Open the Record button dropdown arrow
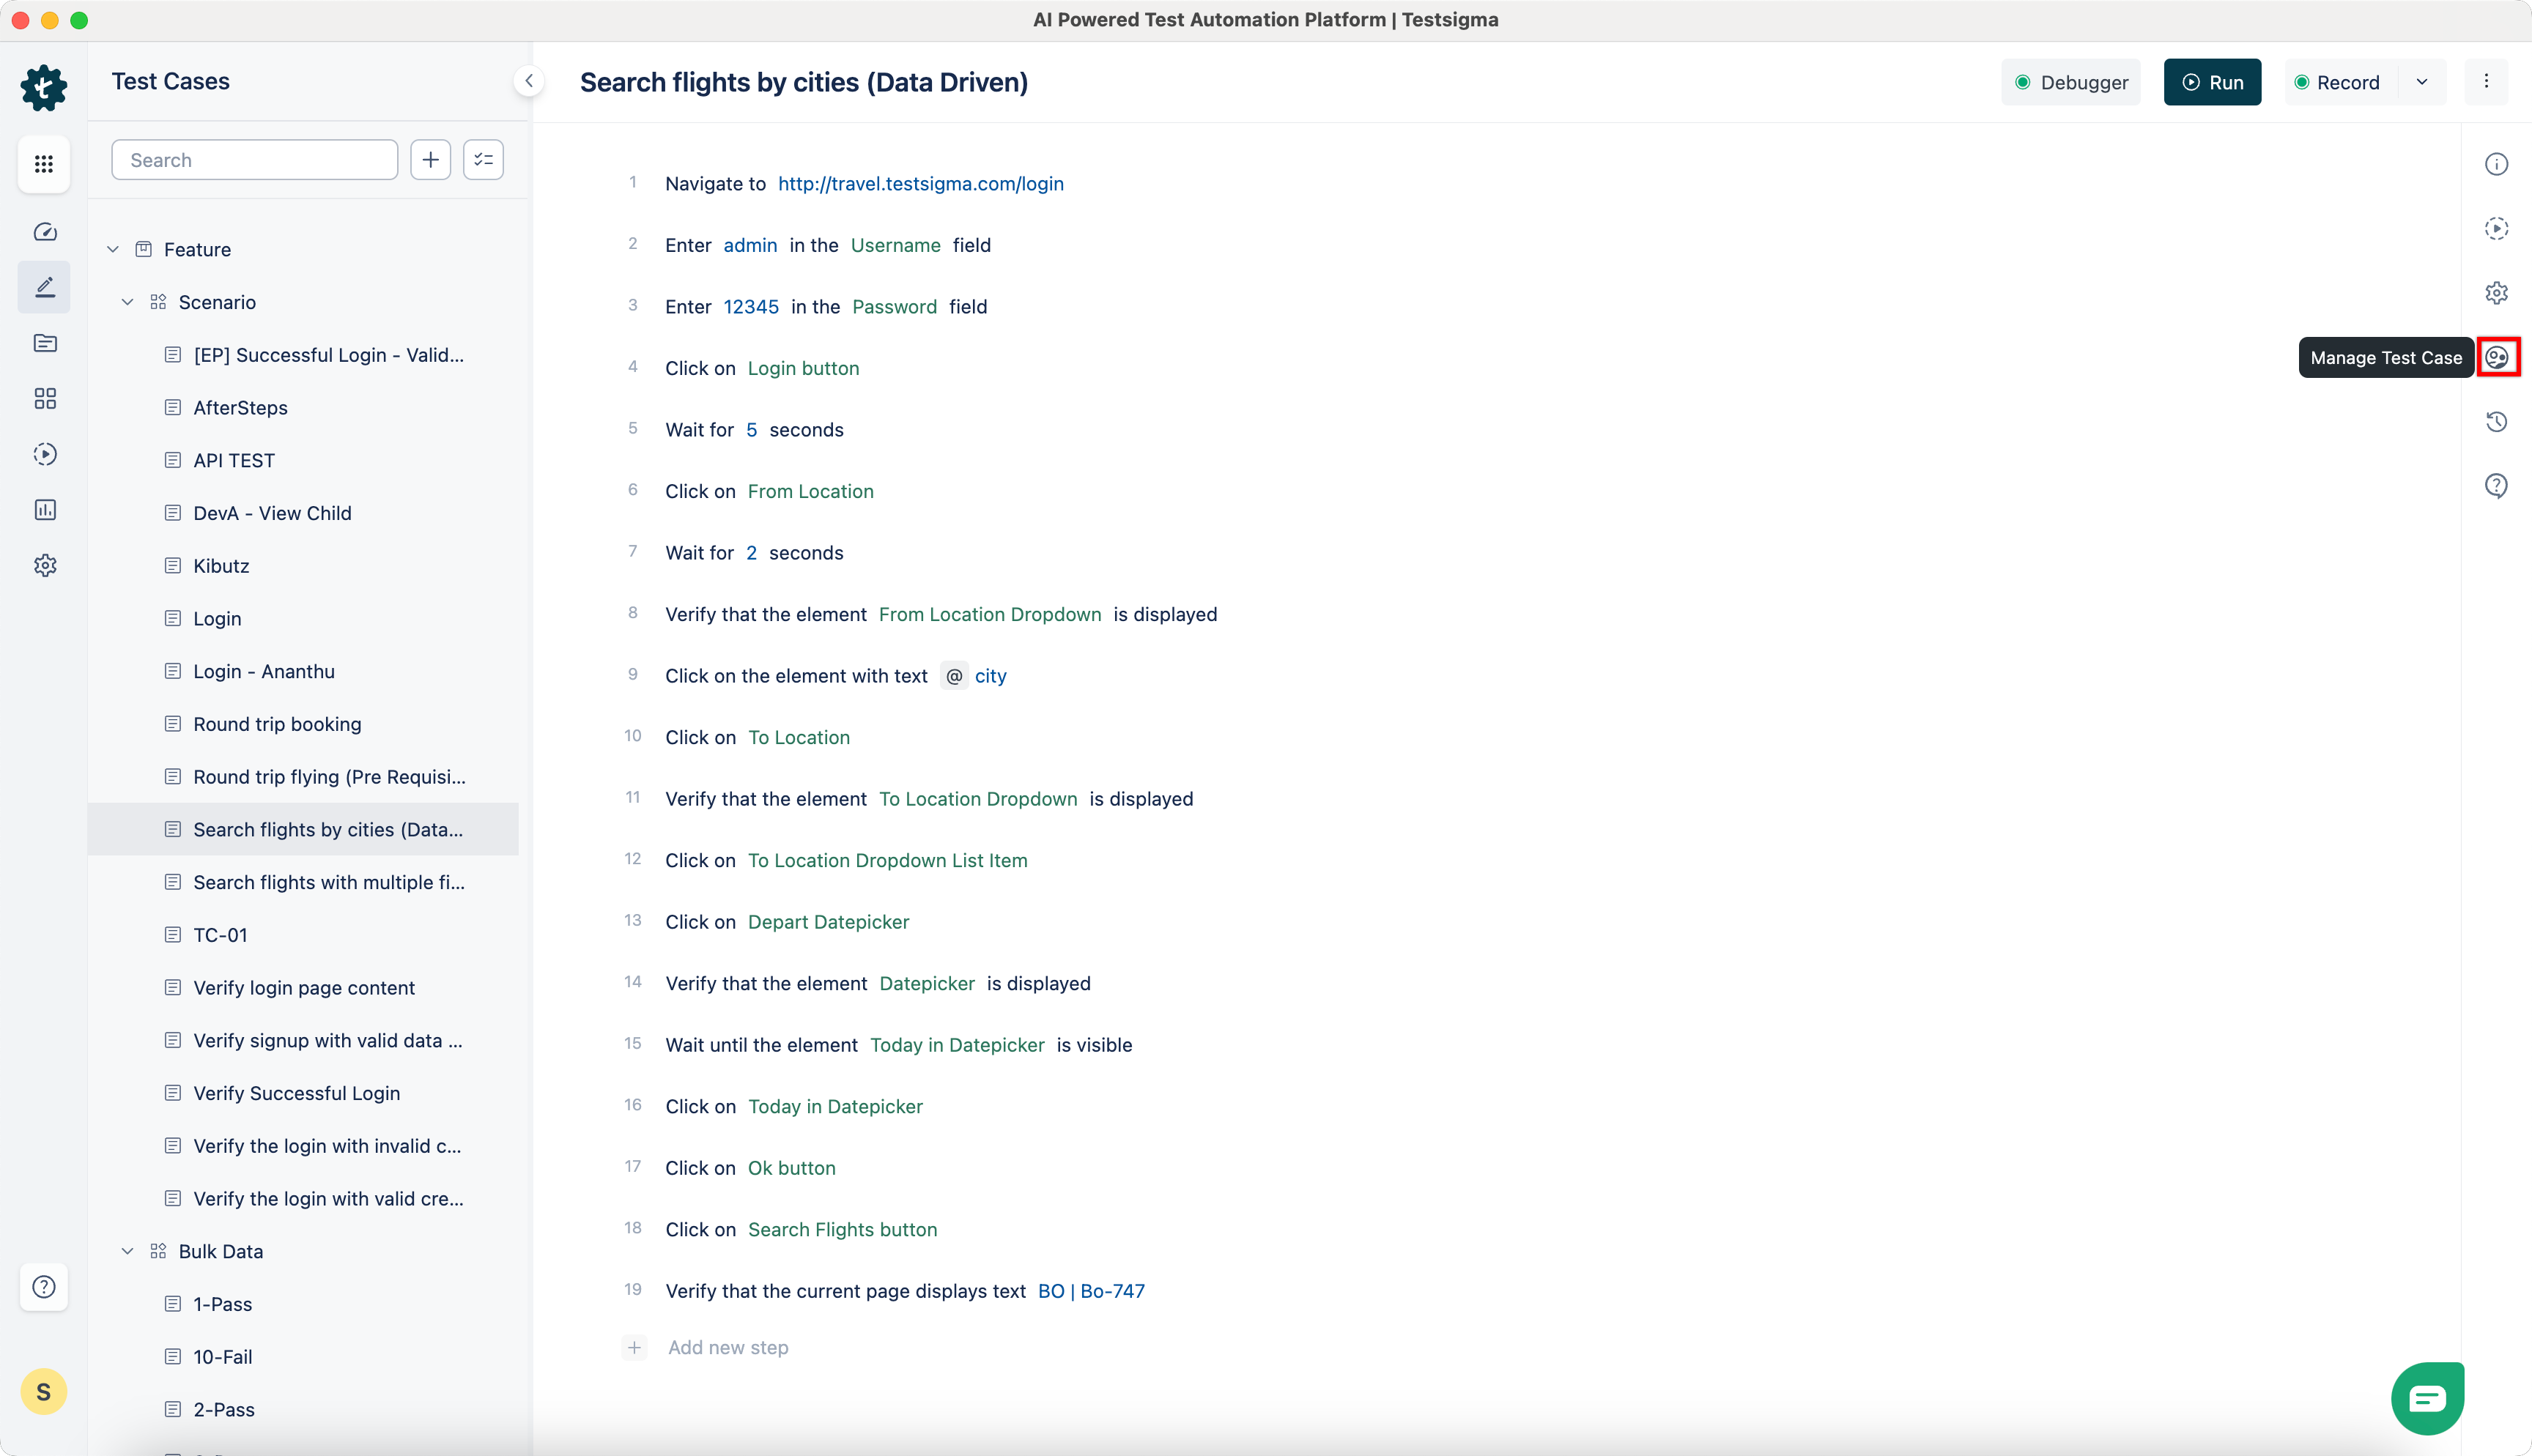 2423,82
